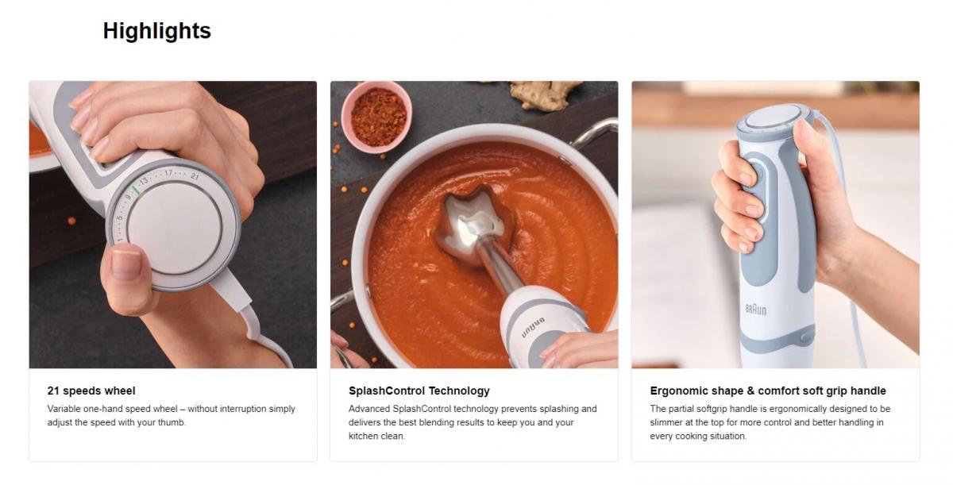Click the pink bowl of chili flakes
953x485 pixels.
click(376, 116)
